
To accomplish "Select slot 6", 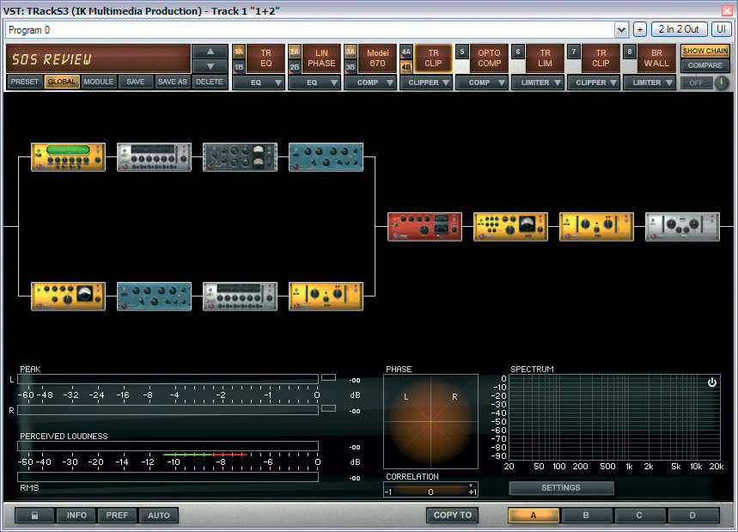I will click(x=518, y=52).
